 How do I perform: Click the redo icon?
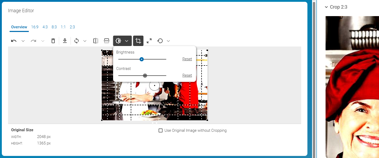33,41
